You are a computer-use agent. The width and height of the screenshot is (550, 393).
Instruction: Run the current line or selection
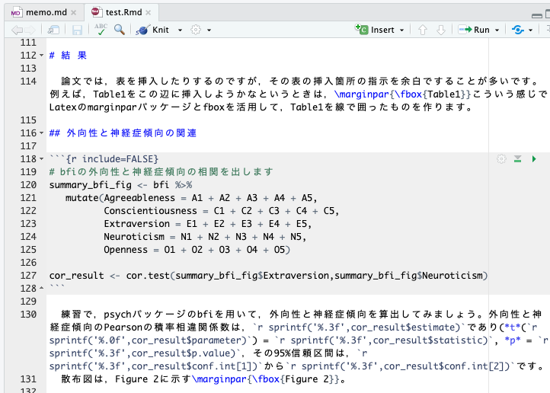(x=475, y=30)
